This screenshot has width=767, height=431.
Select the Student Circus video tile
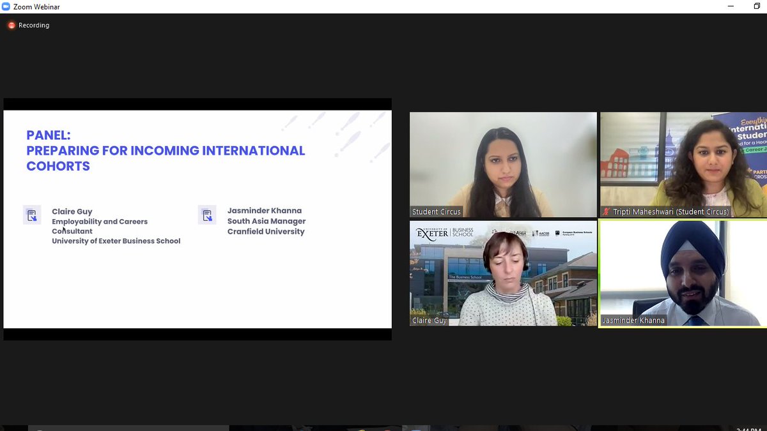[x=503, y=165]
